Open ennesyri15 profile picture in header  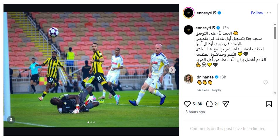tap(189, 13)
